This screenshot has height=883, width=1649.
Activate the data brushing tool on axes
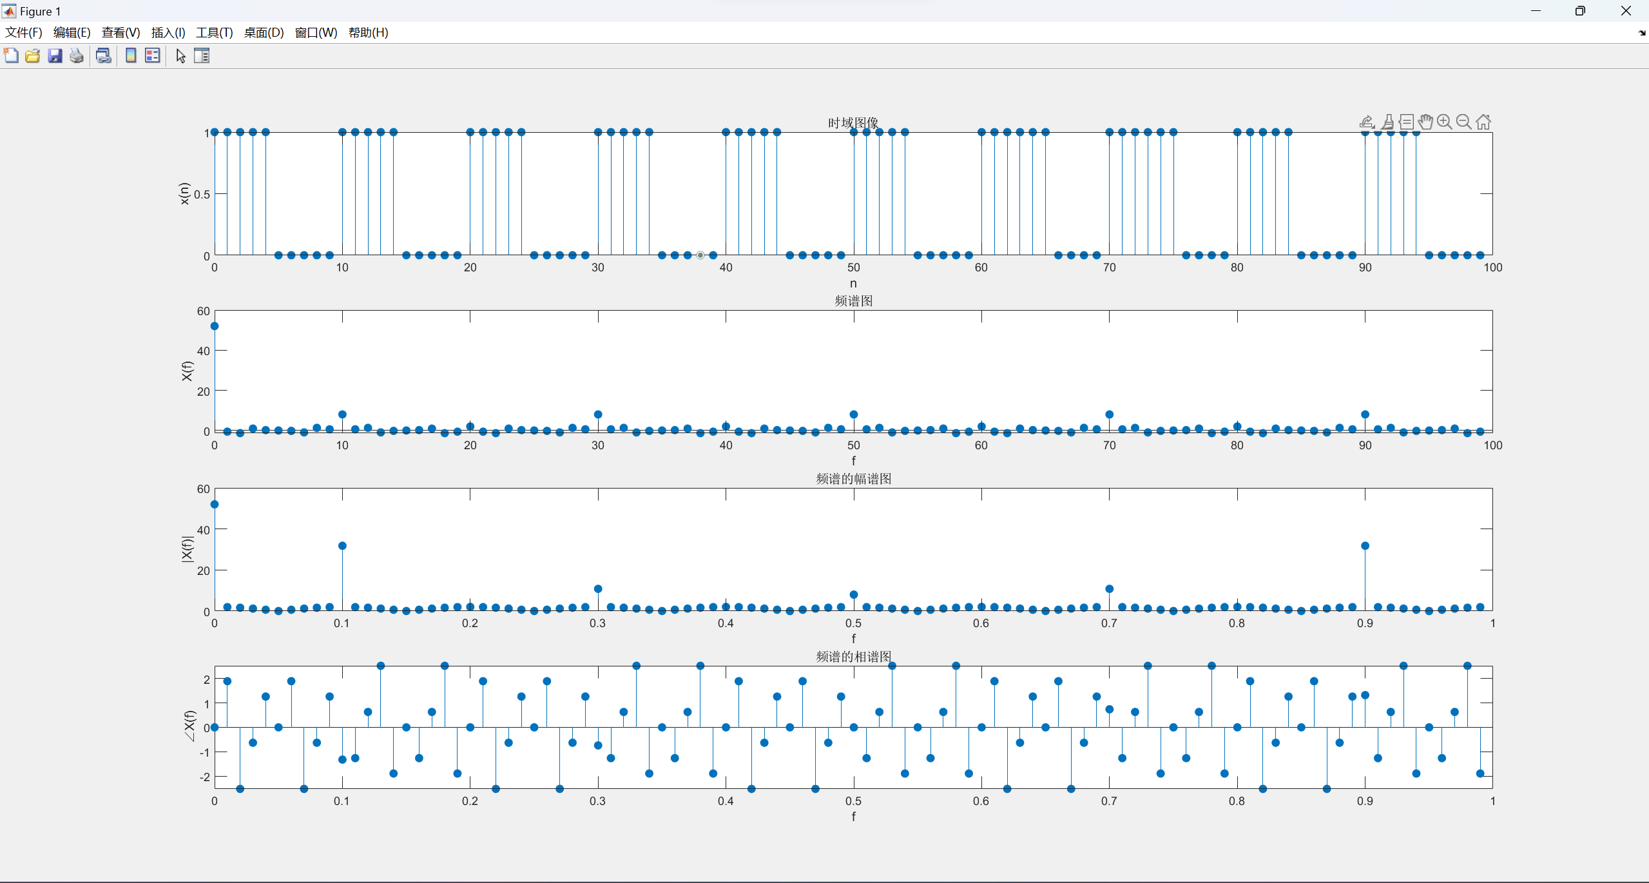[1387, 122]
